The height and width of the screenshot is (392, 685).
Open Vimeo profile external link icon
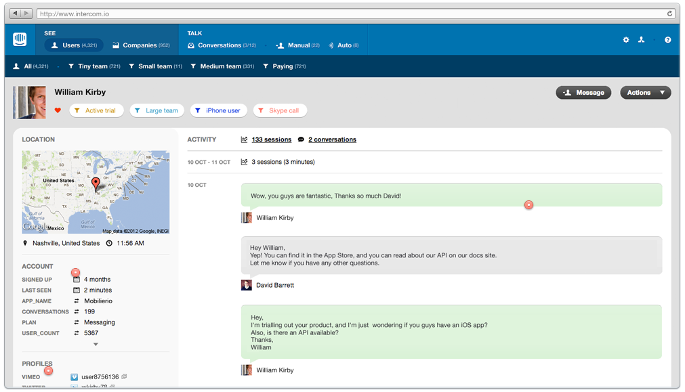pyautogui.click(x=125, y=376)
